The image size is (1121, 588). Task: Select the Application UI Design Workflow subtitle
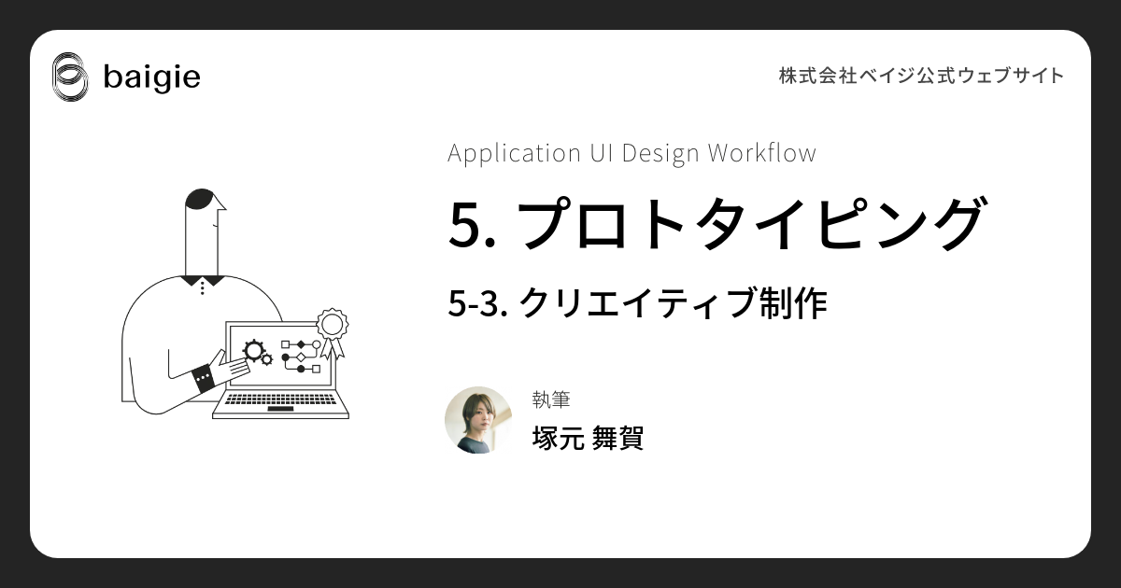(x=631, y=153)
